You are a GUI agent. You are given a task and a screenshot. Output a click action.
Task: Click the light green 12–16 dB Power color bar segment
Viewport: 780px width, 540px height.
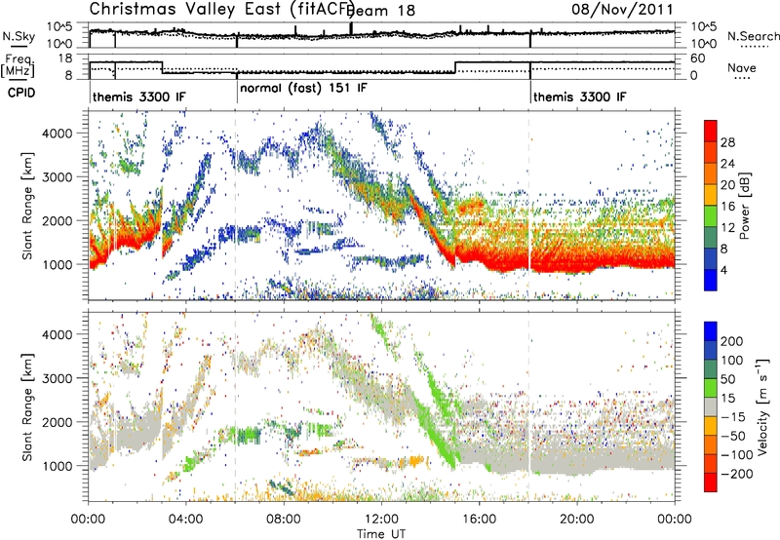(x=711, y=216)
